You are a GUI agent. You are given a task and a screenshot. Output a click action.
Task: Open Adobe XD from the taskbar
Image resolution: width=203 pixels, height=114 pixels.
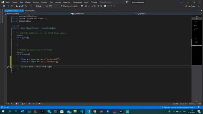point(101,111)
